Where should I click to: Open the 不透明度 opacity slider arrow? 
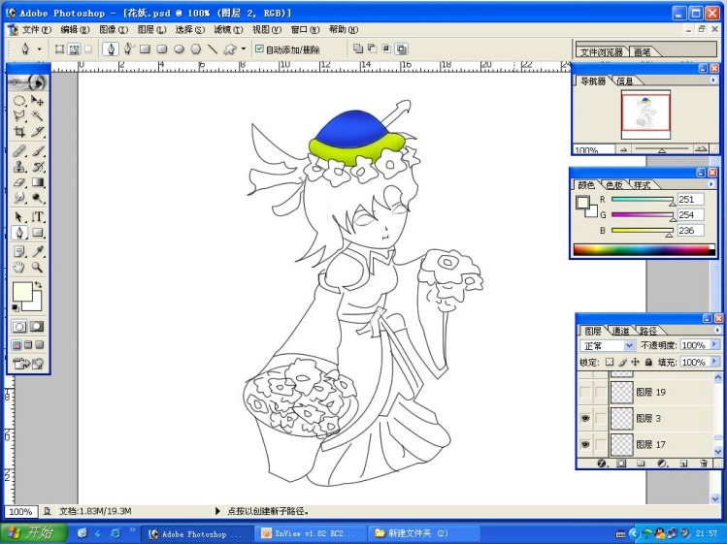[714, 345]
